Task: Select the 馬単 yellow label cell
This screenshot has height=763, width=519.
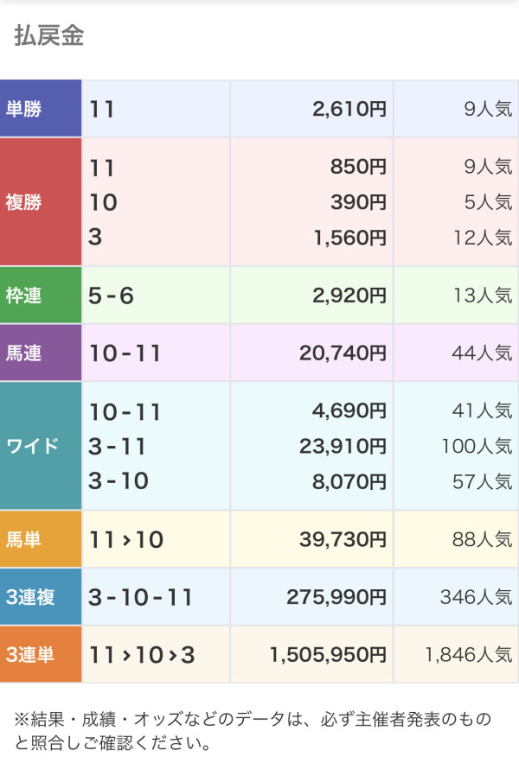Action: click(41, 539)
